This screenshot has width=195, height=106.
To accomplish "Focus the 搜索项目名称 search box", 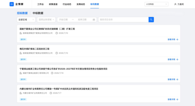I will (x=123, y=20).
